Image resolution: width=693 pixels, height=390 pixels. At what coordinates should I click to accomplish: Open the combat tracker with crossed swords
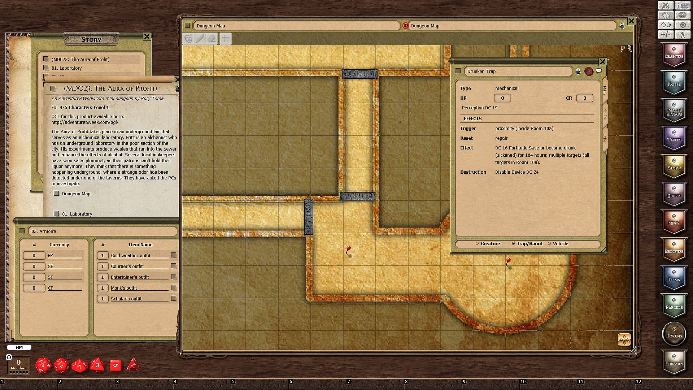666,5
